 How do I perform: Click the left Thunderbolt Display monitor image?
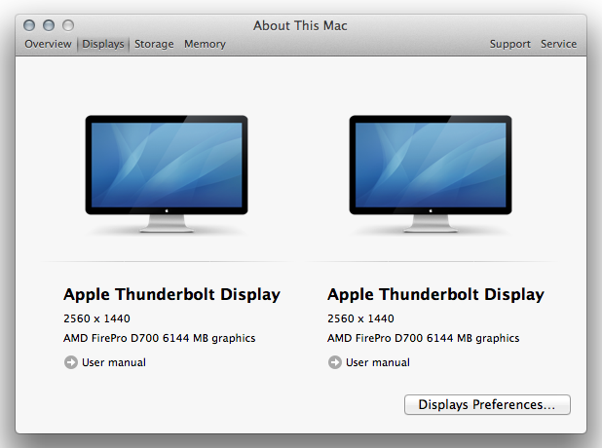[x=167, y=174]
